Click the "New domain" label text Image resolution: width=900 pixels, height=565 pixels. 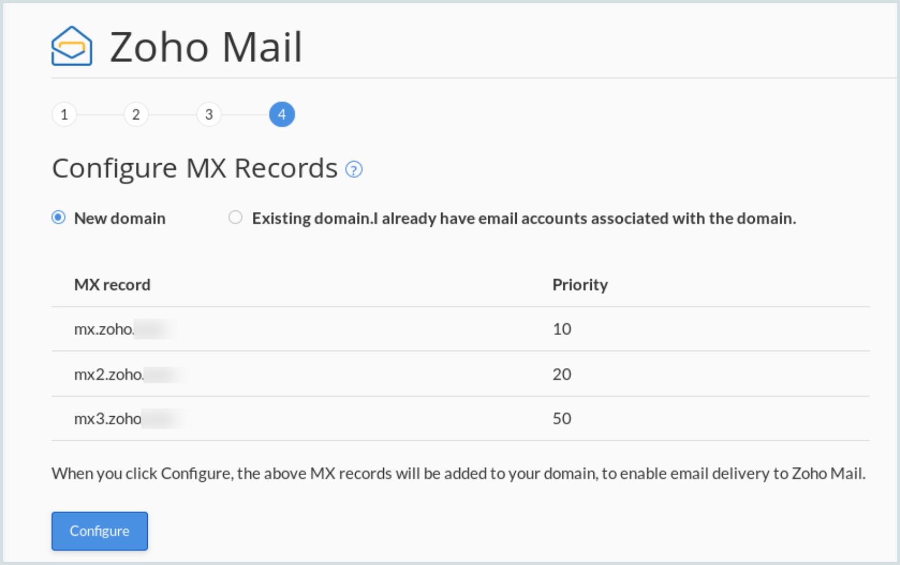tap(120, 218)
